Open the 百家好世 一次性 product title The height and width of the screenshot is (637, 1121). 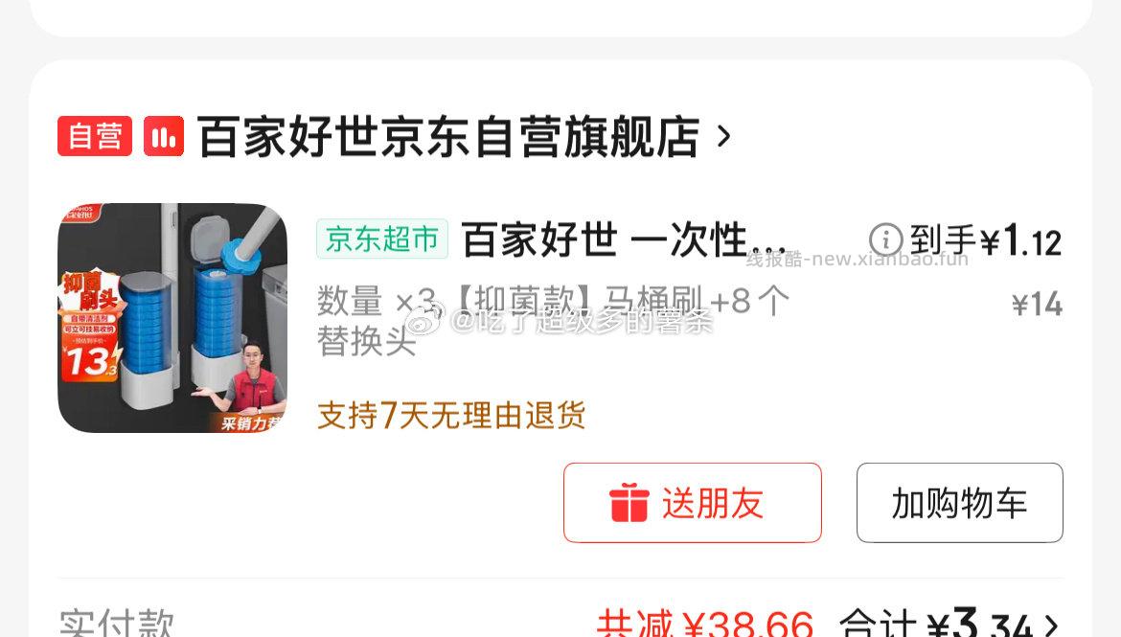(624, 239)
